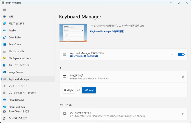Open the 常に手前に表示 settings page
This screenshot has height=123, width=191.
[16, 24]
